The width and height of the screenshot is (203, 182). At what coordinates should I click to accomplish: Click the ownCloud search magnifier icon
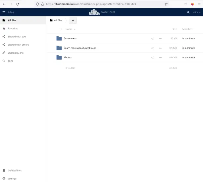coord(188,12)
